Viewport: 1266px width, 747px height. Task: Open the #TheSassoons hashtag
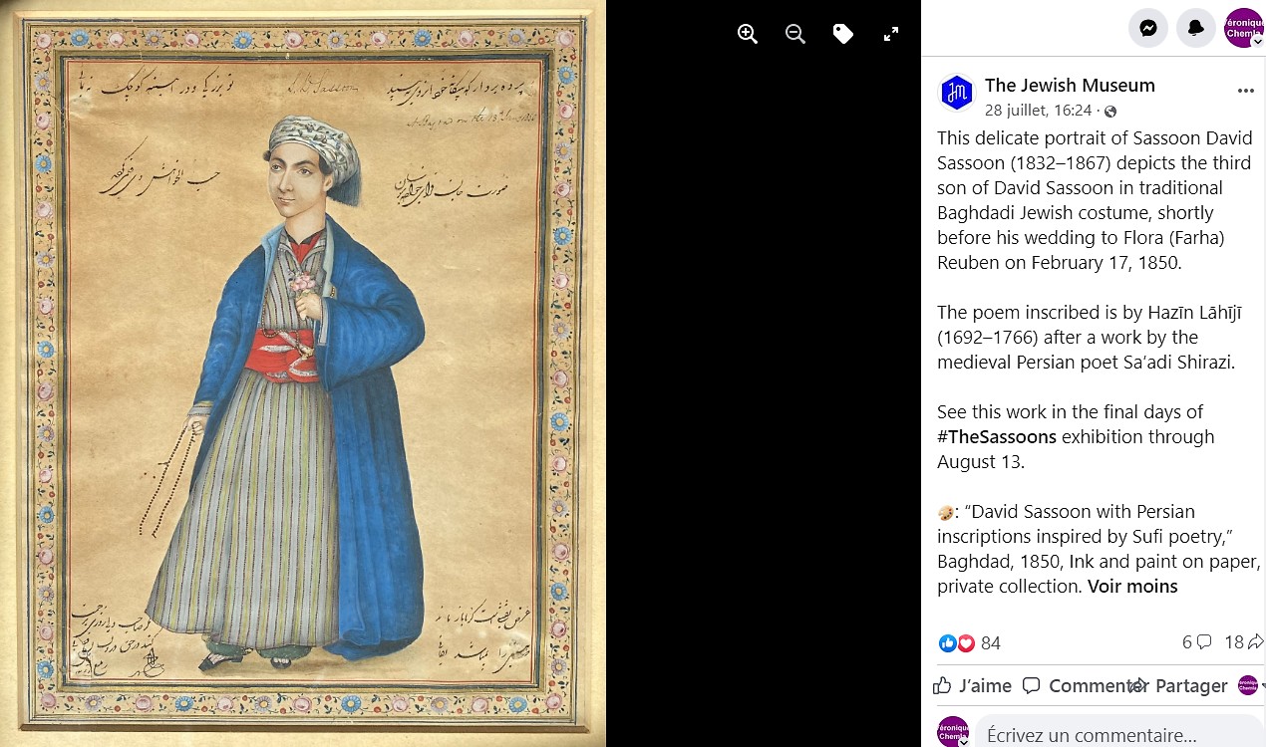coord(997,437)
